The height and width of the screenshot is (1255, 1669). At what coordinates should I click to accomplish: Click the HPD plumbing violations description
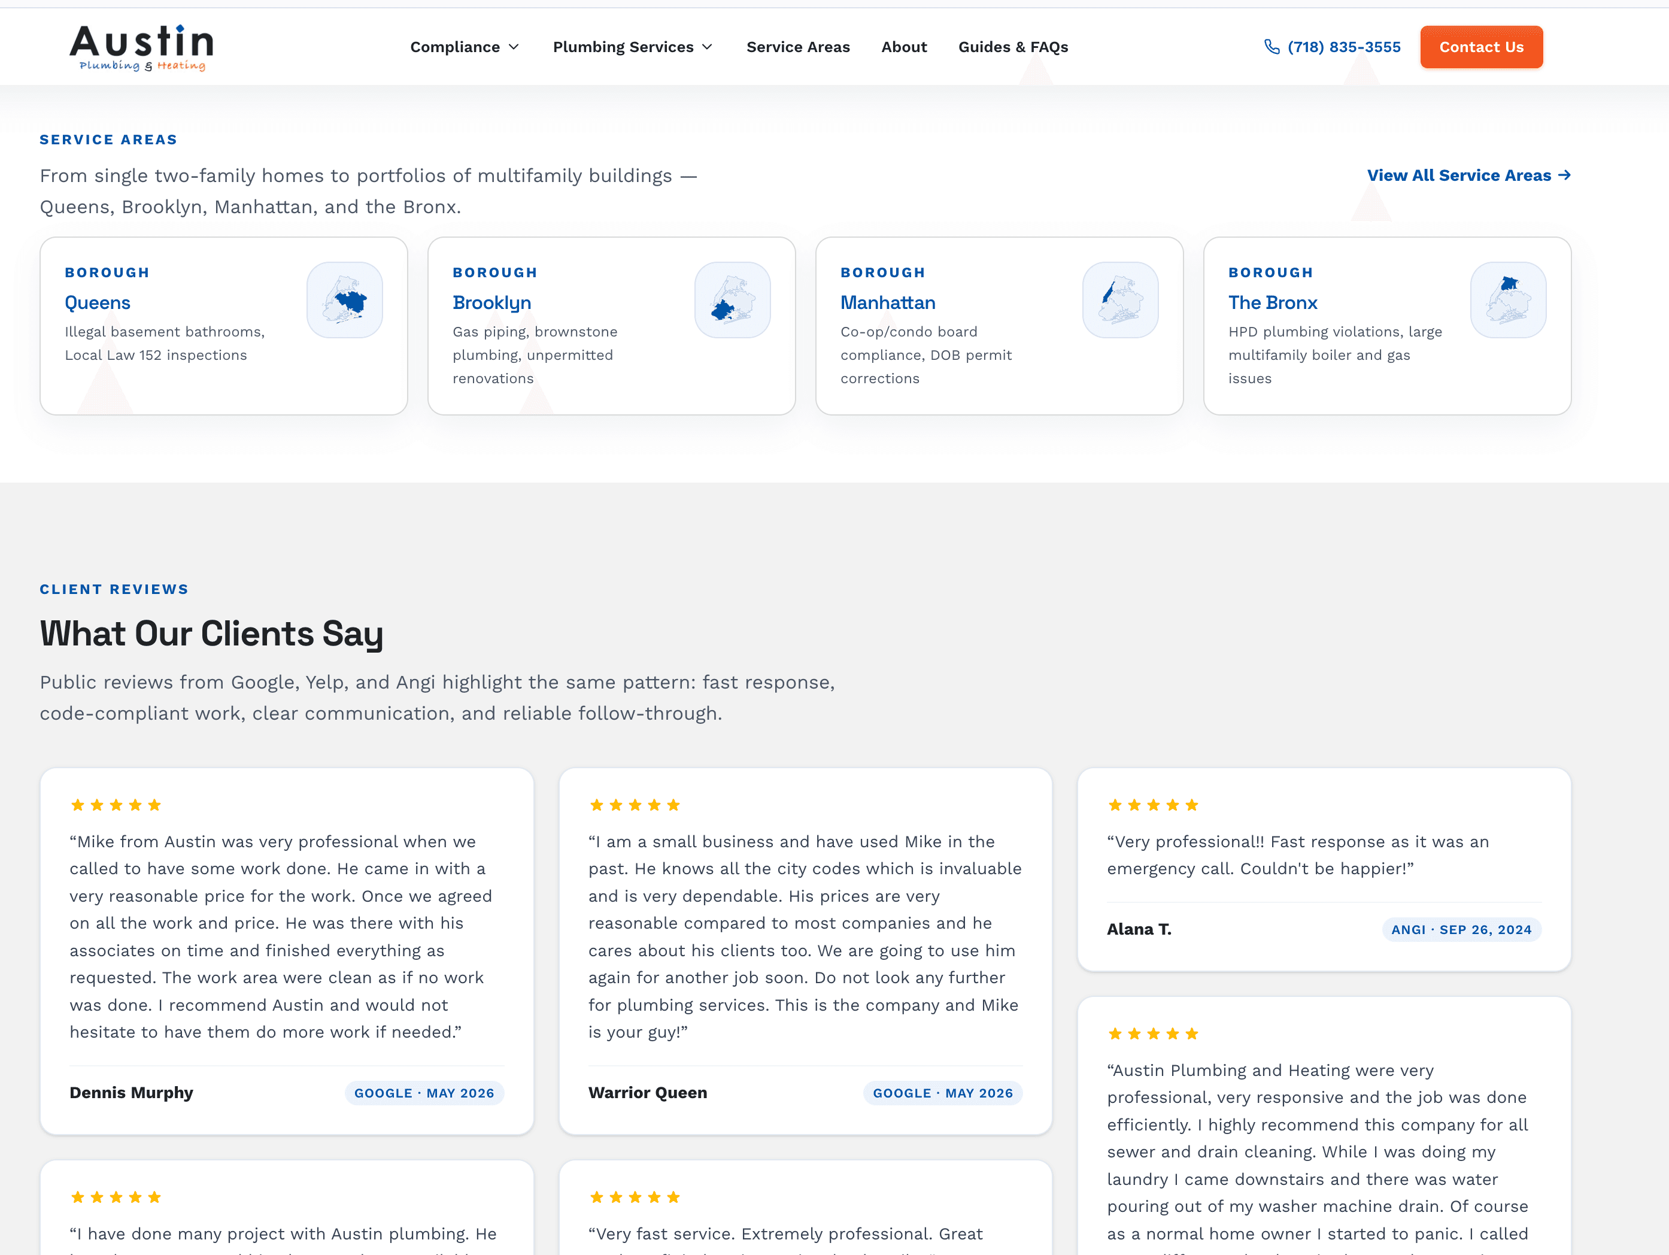pyautogui.click(x=1335, y=354)
